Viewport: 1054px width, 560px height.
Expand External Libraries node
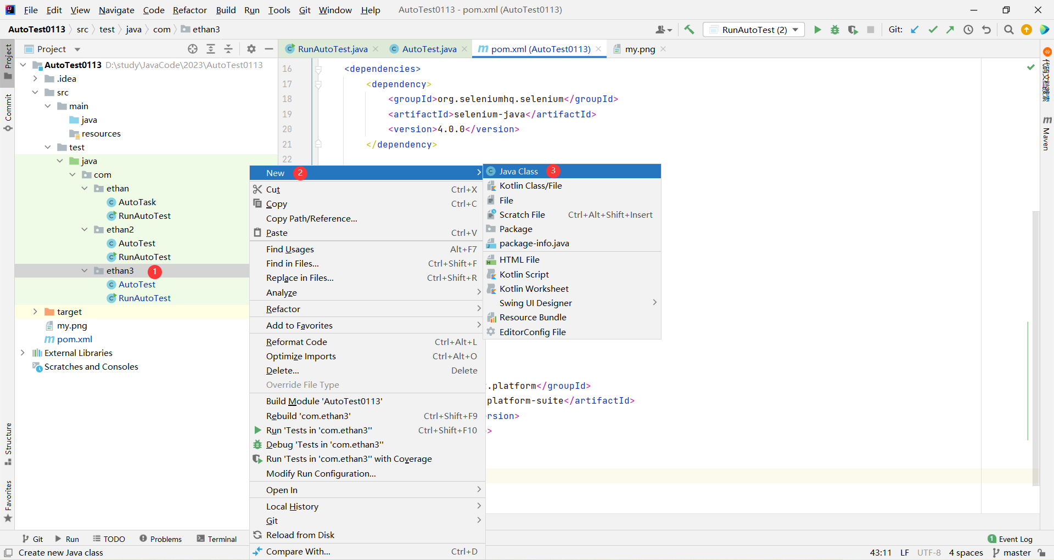[23, 353]
